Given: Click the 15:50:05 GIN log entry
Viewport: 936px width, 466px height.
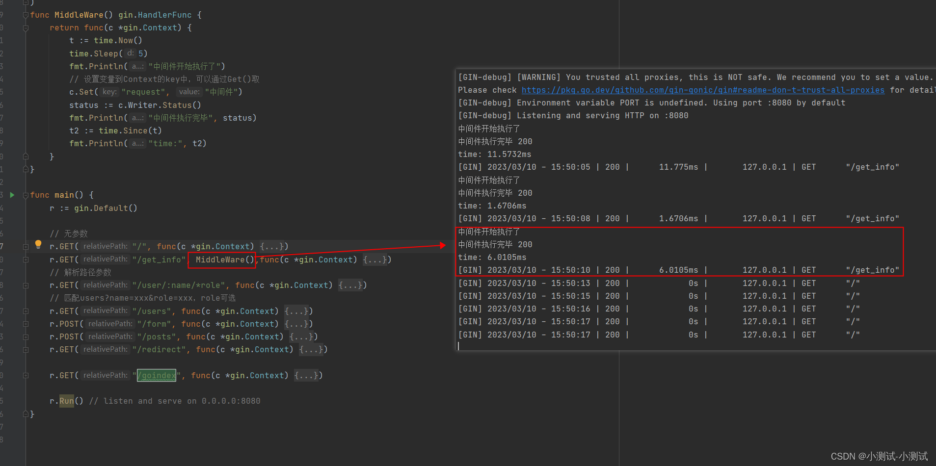Looking at the screenshot, I should tap(679, 167).
